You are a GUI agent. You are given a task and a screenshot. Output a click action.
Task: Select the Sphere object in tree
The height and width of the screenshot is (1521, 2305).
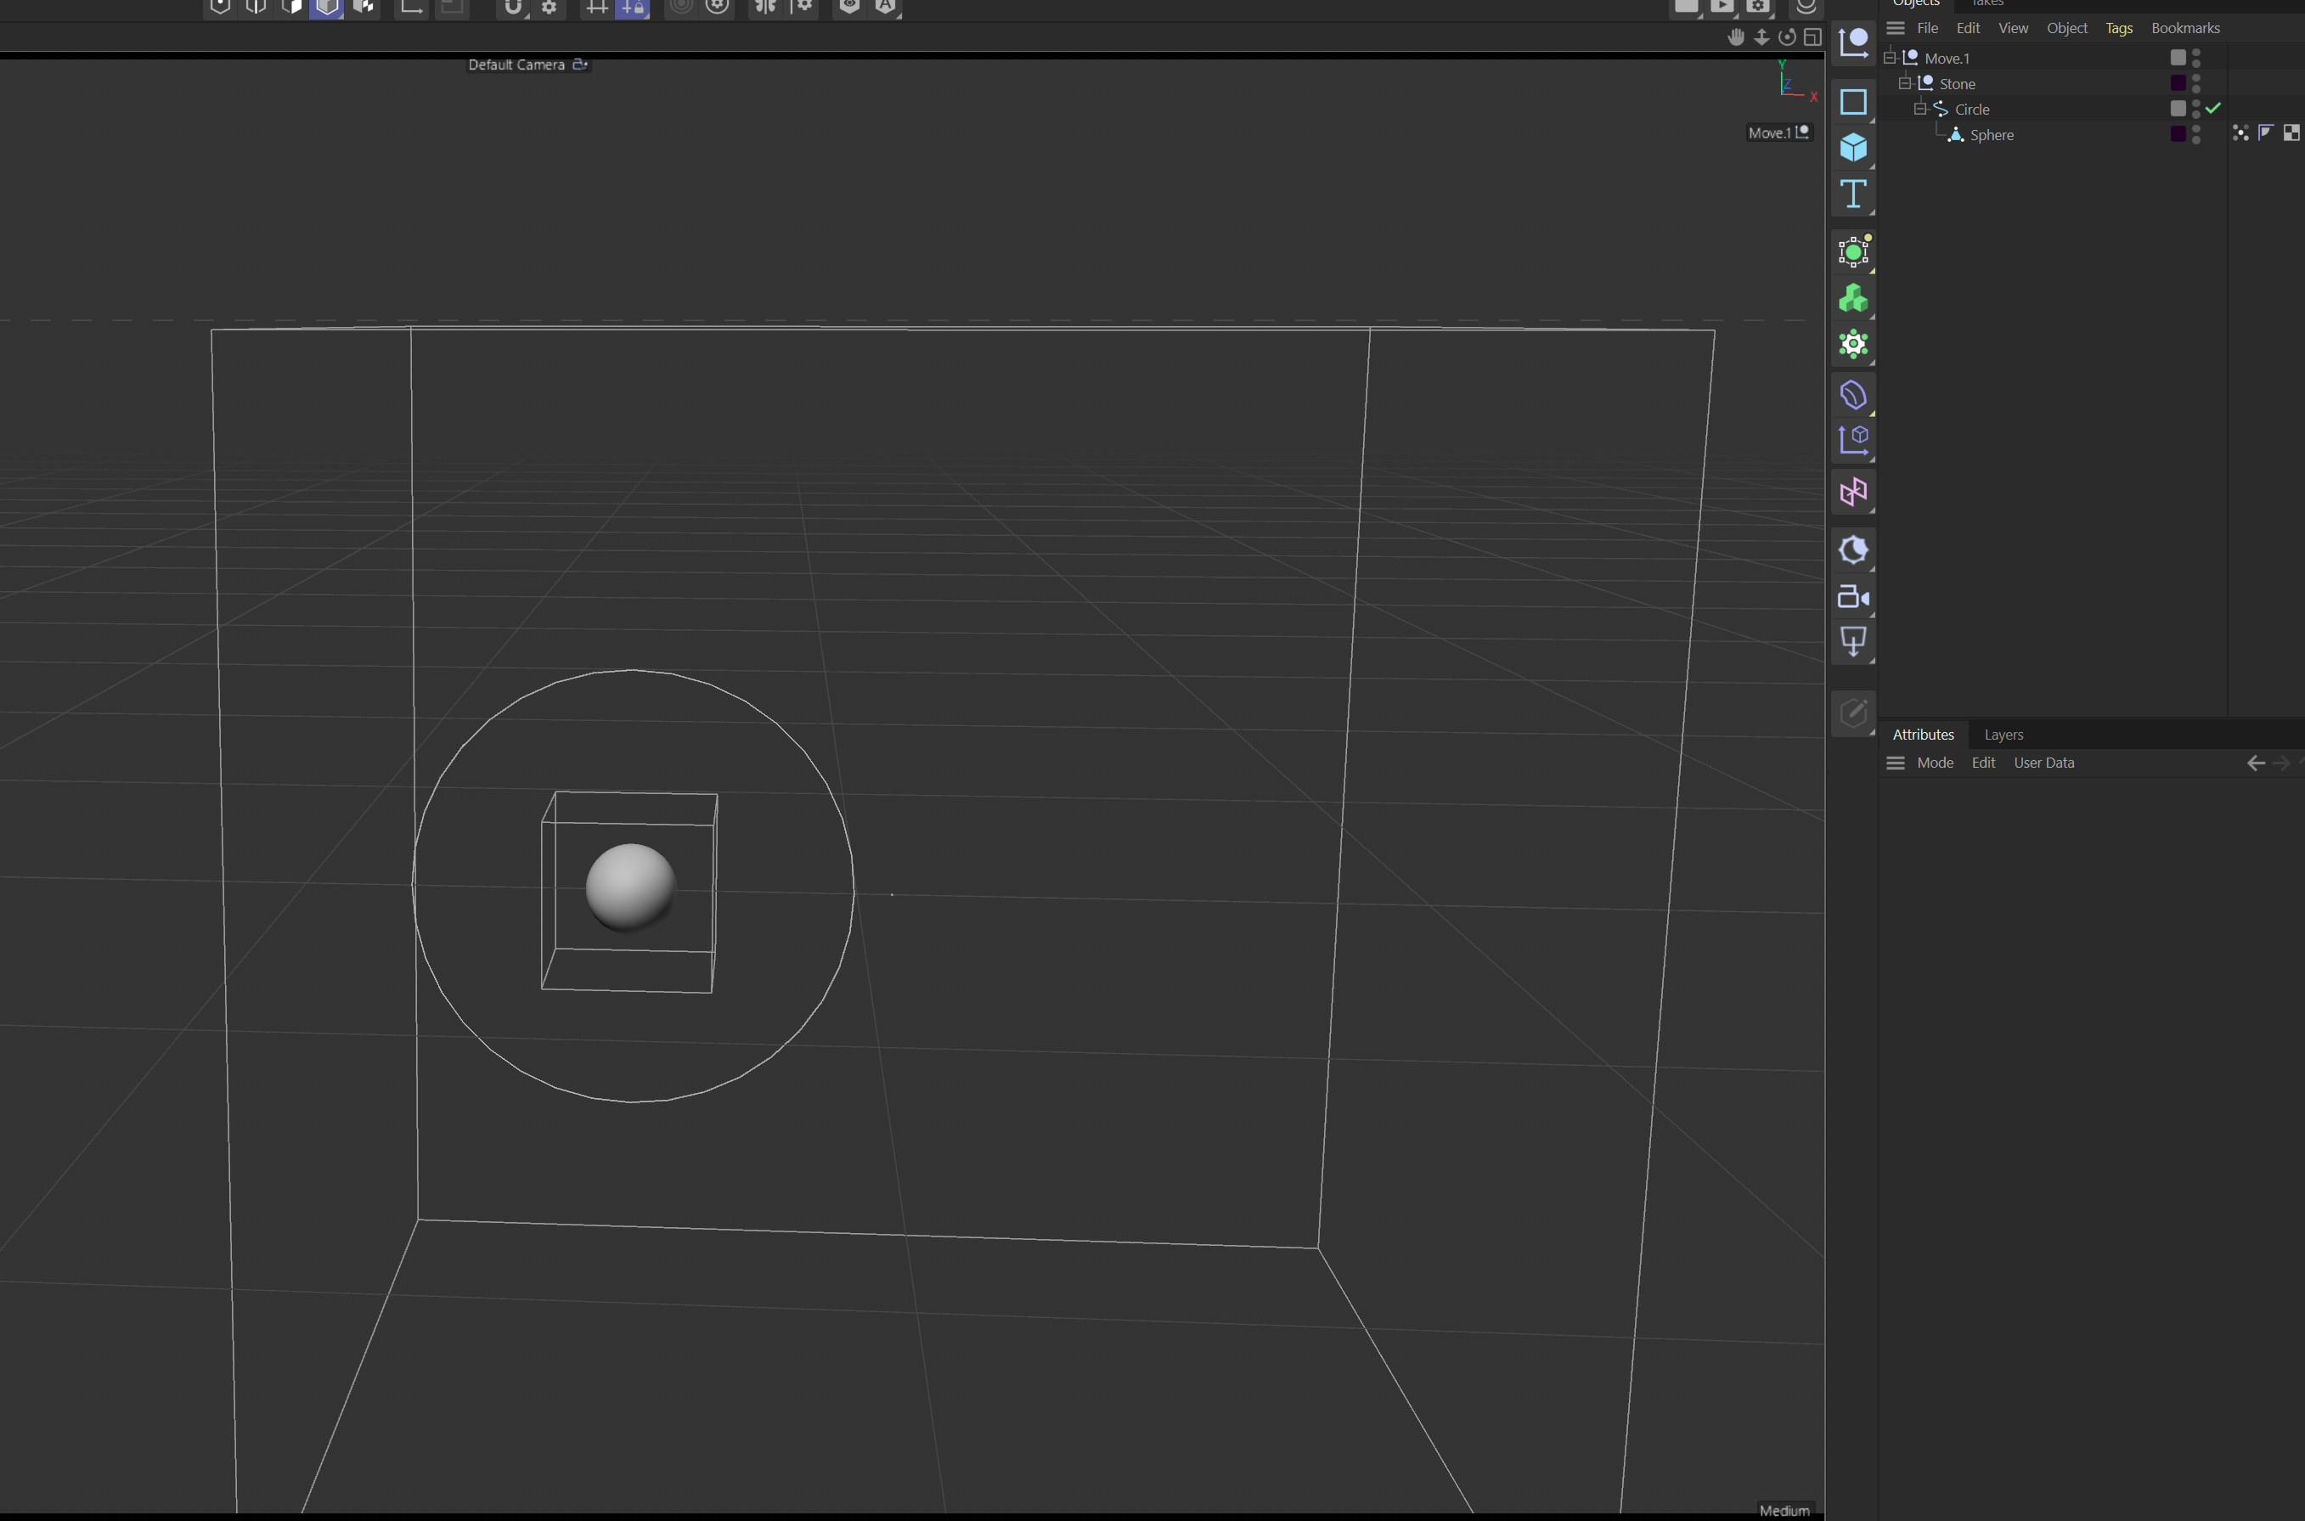[1992, 135]
